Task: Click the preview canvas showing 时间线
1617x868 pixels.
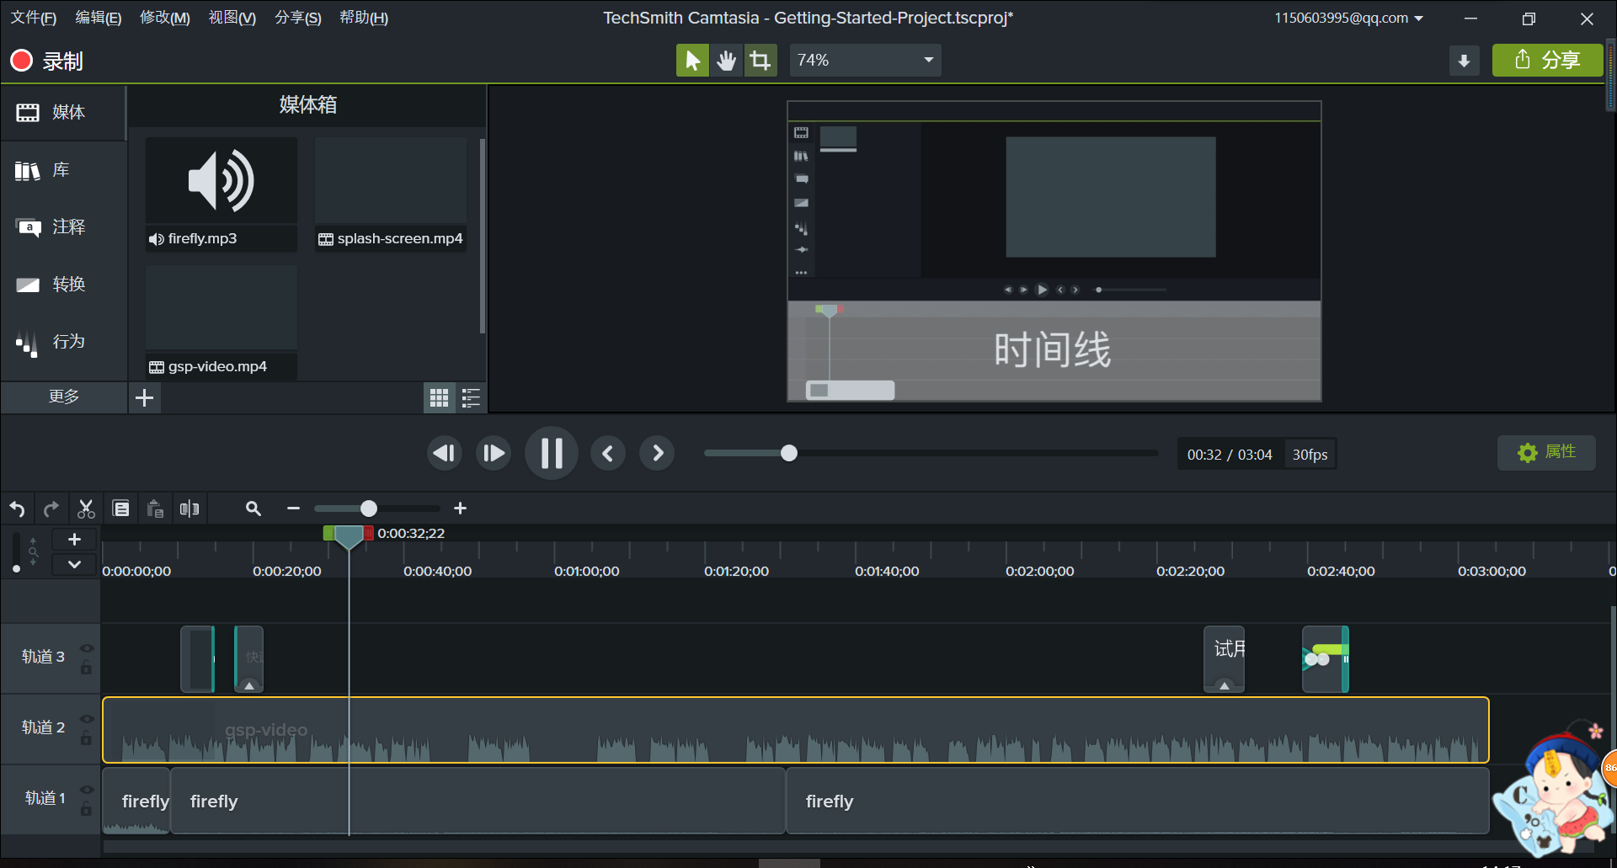Action: (x=1054, y=251)
